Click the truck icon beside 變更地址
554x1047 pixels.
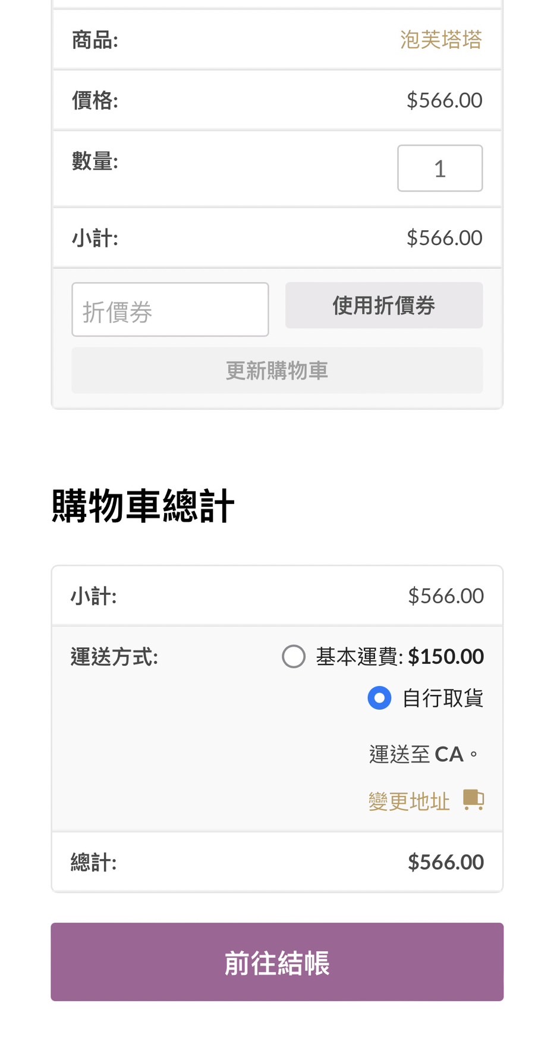473,800
